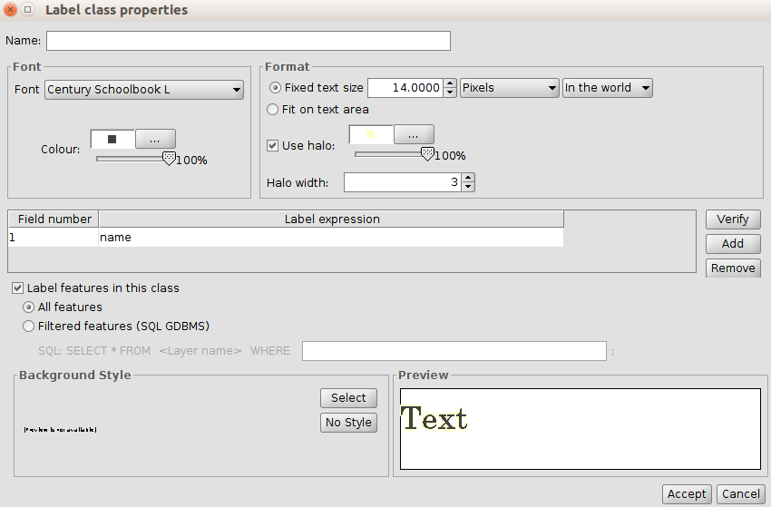This screenshot has height=507, width=771.
Task: Click the font colour swatch
Action: pyautogui.click(x=112, y=139)
